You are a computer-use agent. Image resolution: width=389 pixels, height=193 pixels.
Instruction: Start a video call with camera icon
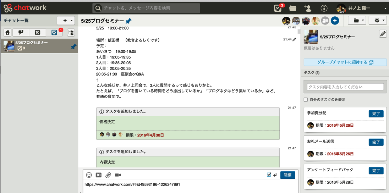[118, 175]
